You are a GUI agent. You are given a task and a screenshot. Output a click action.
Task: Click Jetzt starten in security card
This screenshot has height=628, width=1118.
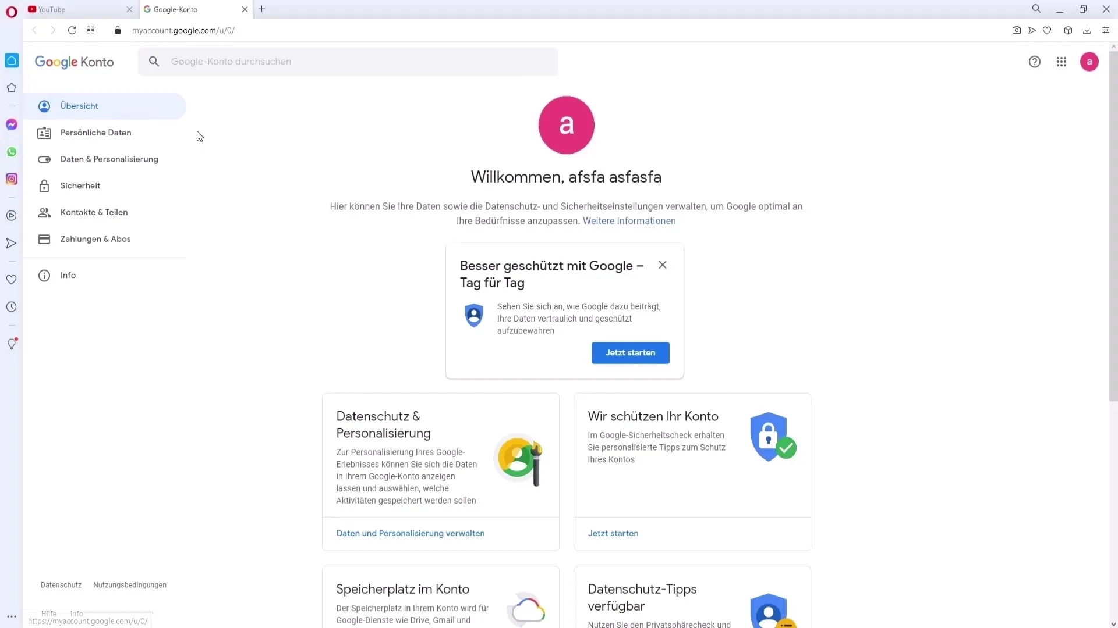pyautogui.click(x=614, y=533)
